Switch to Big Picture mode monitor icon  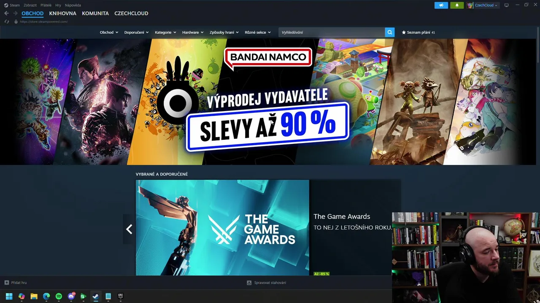507,5
